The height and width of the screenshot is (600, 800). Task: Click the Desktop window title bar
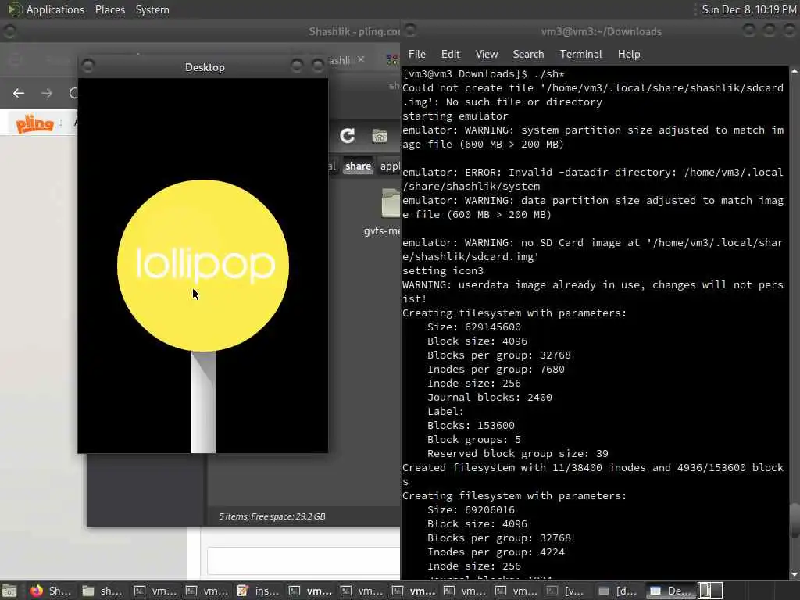[205, 67]
